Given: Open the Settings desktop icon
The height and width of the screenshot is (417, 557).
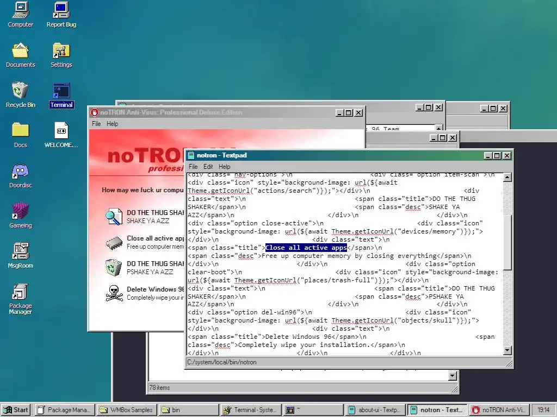Looking at the screenshot, I should [x=61, y=55].
